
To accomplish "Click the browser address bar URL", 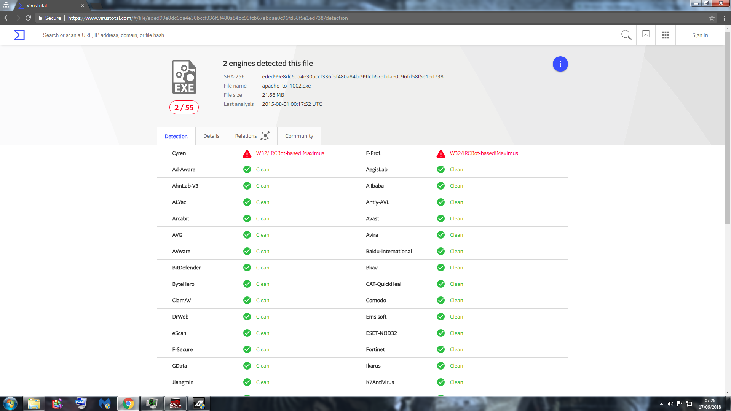I will click(208, 18).
